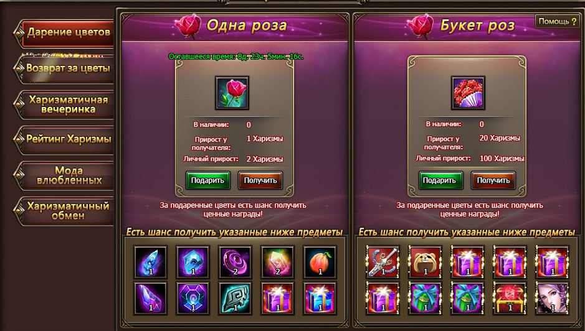Click the teal rune stone reward icon
This screenshot has width=585, height=331.
[x=235, y=298]
